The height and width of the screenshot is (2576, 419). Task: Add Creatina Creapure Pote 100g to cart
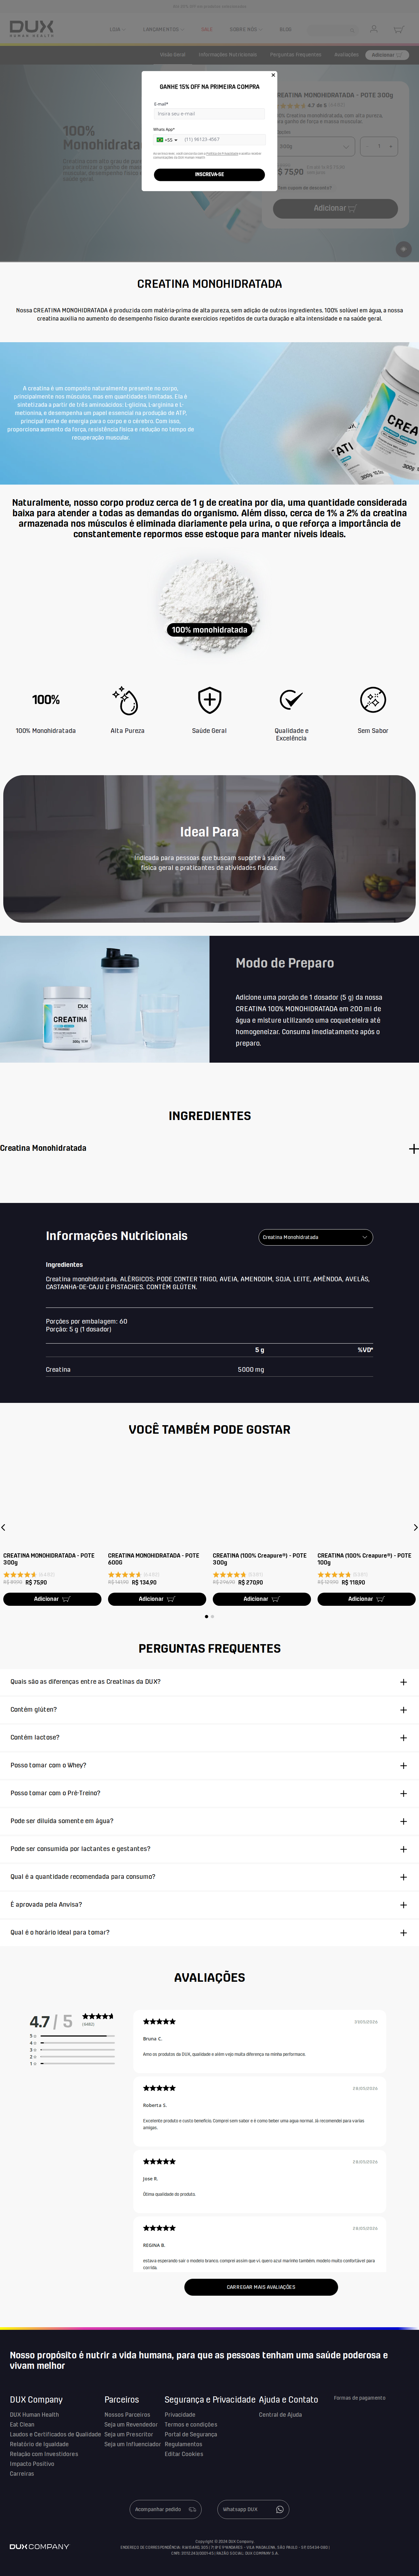(366, 1599)
